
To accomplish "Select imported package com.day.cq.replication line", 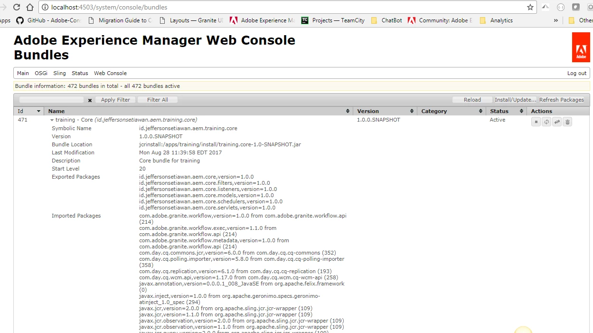I will tap(235, 271).
